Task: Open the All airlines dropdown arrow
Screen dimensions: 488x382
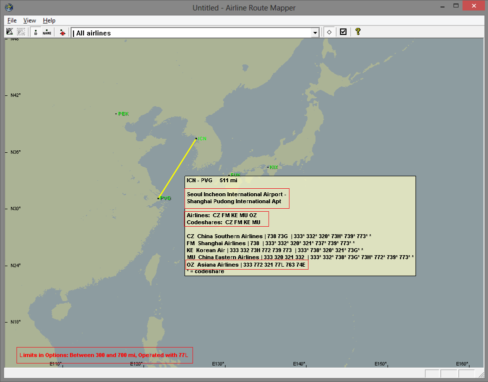Action: click(315, 32)
